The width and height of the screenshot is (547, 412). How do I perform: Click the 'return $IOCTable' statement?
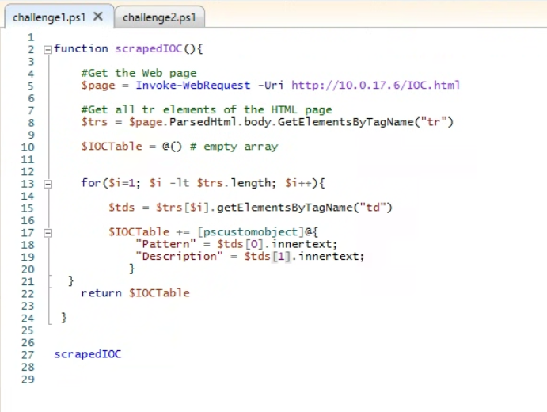(x=135, y=292)
